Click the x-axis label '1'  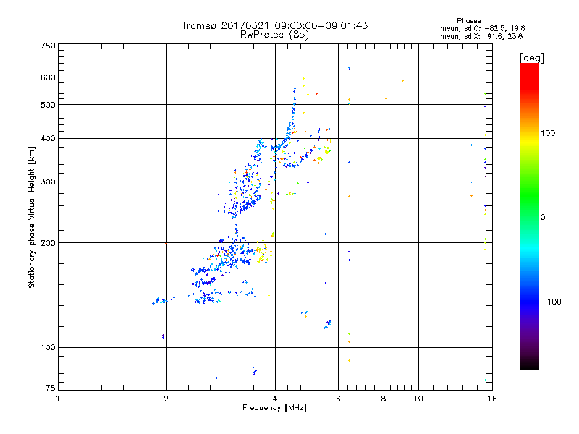[x=58, y=399]
